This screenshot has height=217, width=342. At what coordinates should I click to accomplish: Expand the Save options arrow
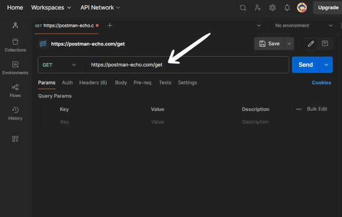pyautogui.click(x=289, y=44)
